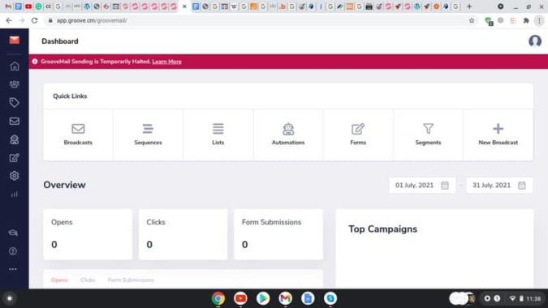Pick start date 01 July, 2021

point(422,186)
